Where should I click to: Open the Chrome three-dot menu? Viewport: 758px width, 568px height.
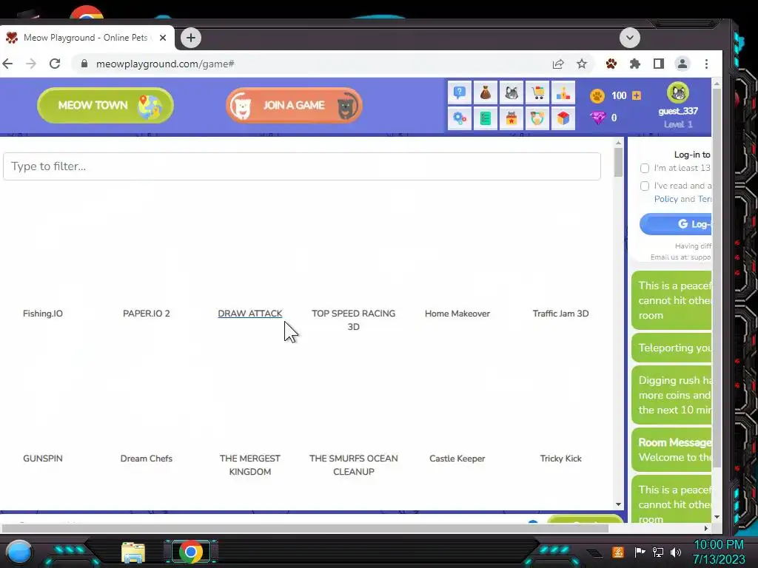[x=706, y=64]
